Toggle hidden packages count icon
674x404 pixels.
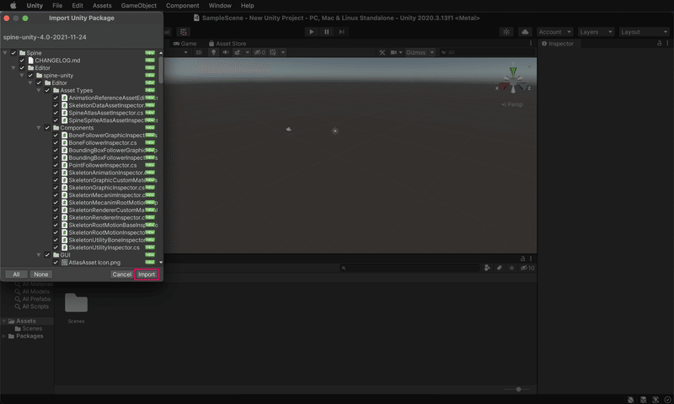(x=527, y=268)
